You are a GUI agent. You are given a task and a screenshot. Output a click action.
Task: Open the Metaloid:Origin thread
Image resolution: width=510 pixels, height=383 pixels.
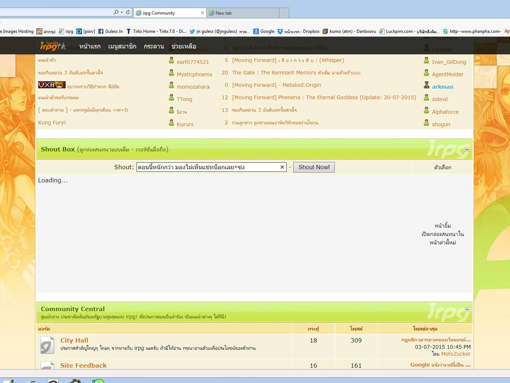pyautogui.click(x=276, y=85)
